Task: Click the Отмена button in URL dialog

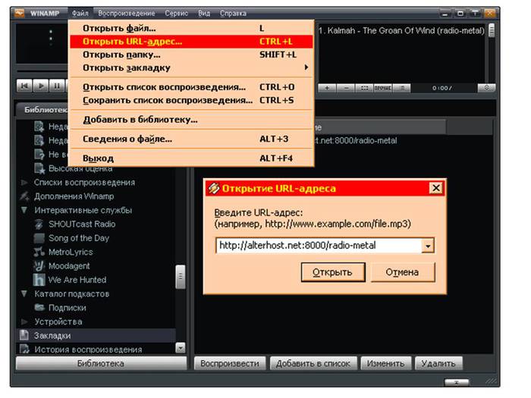Action: 403,272
